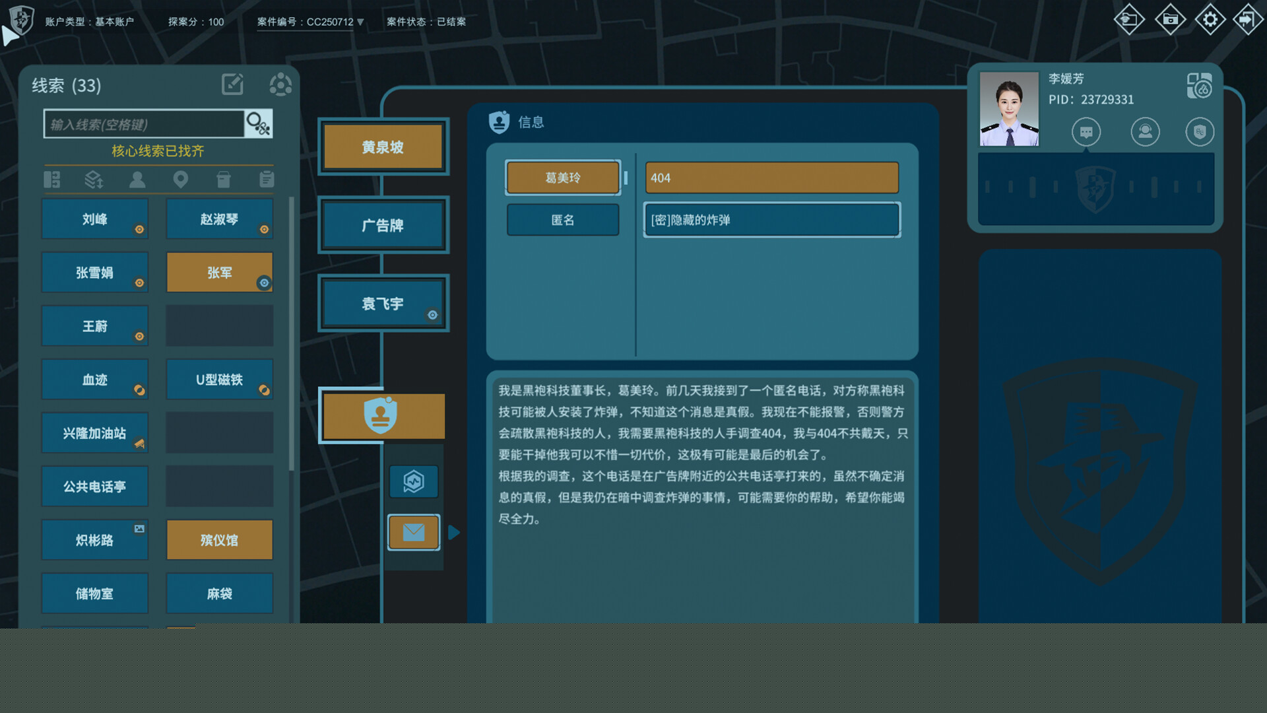Select the 葛美玲 sender entry
Screen dimensions: 1267x713
(x=563, y=178)
